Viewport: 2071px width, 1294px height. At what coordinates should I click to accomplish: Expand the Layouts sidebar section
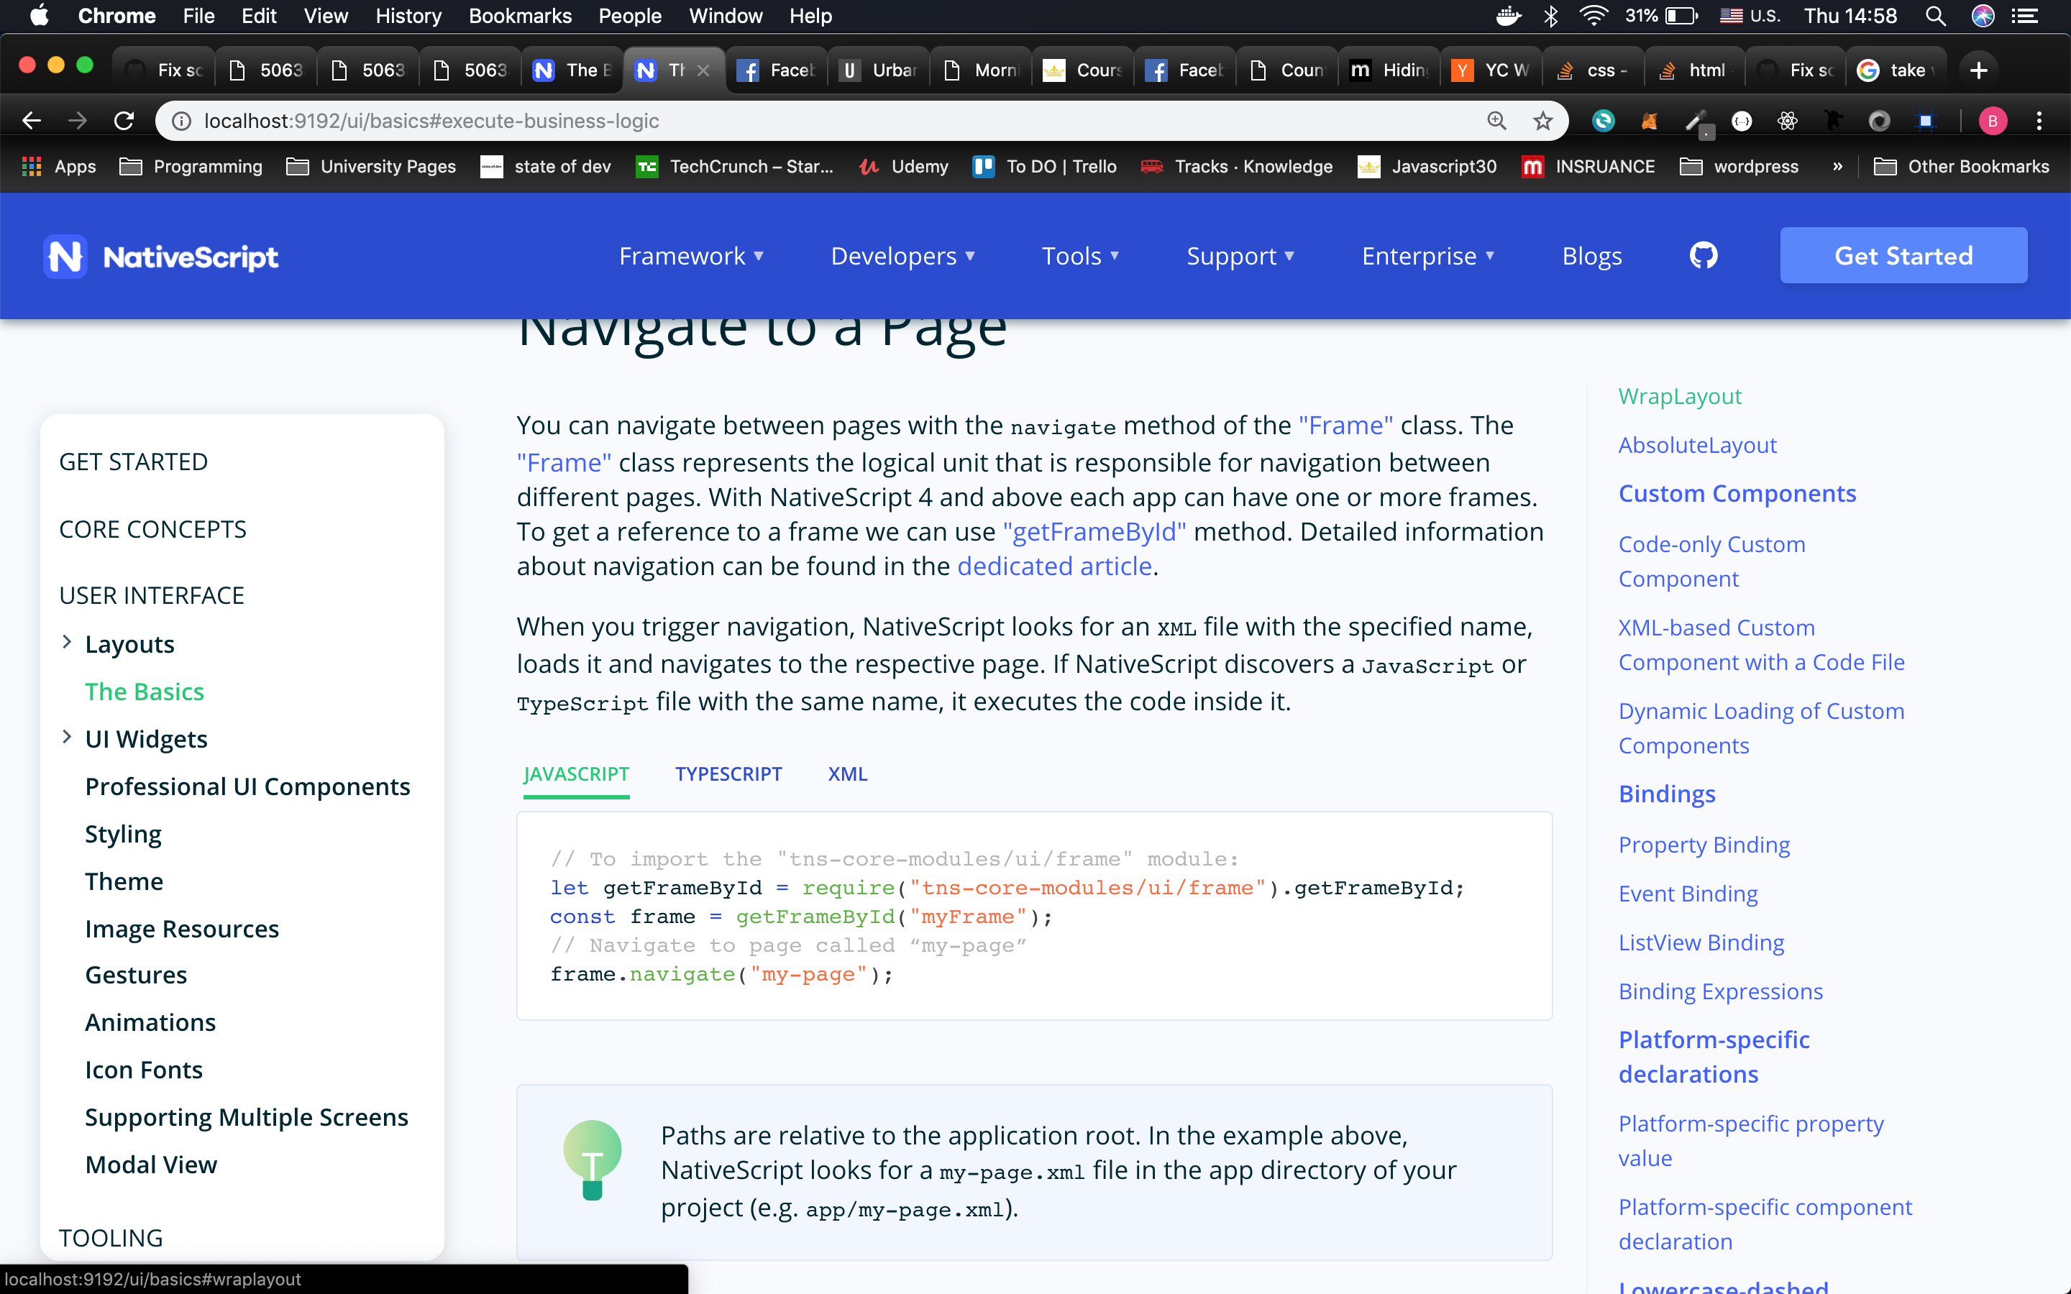coord(67,643)
